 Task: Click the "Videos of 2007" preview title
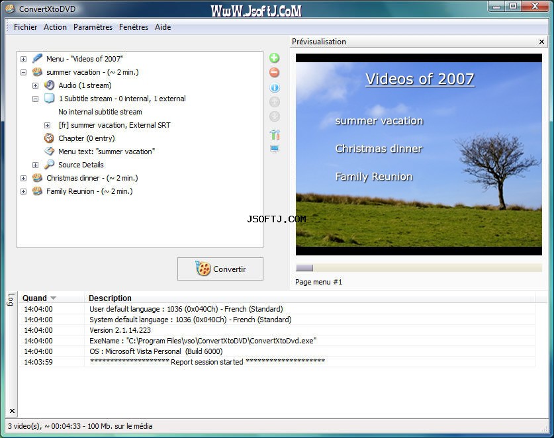[x=420, y=79]
